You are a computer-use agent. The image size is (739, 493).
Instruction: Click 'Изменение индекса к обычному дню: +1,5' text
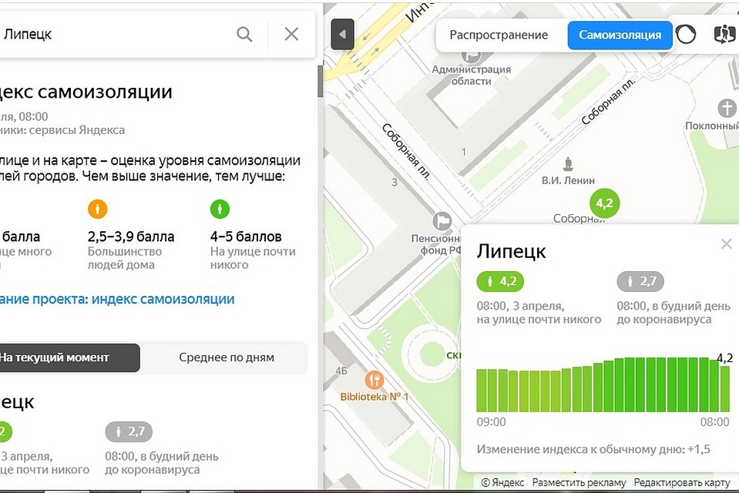(x=593, y=449)
